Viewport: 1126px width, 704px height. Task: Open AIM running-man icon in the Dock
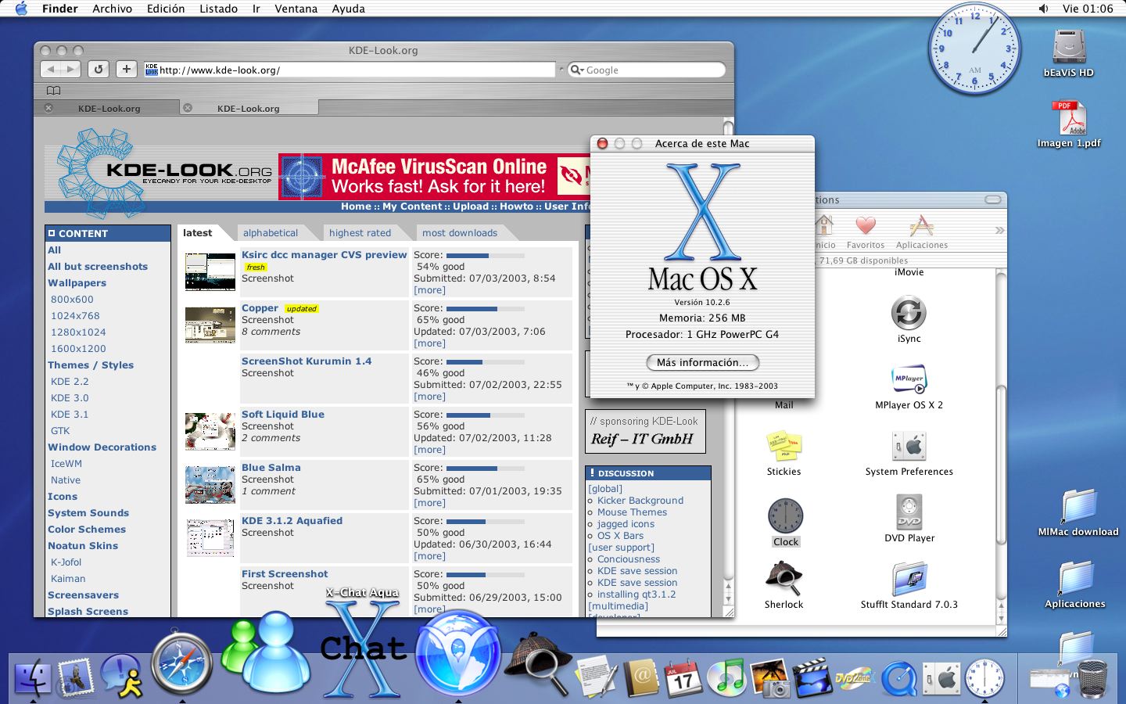[x=121, y=677]
